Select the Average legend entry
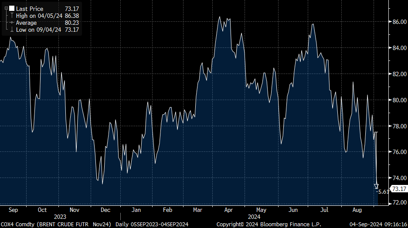 (27, 23)
